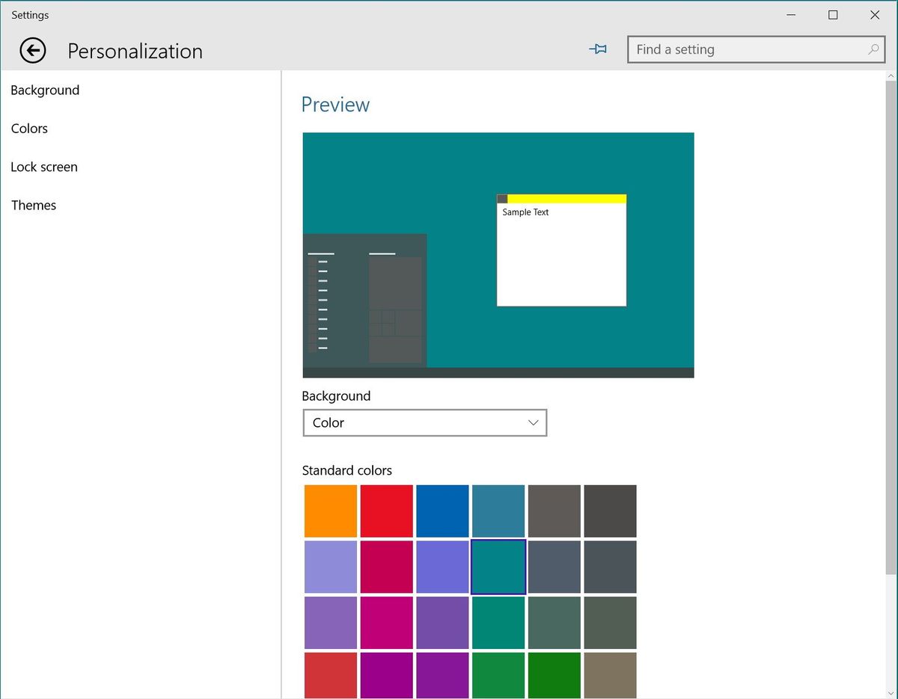Select the lavender swatch in the second row

(x=330, y=567)
